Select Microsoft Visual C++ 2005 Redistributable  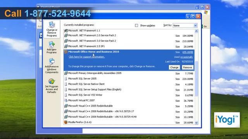[90, 106]
